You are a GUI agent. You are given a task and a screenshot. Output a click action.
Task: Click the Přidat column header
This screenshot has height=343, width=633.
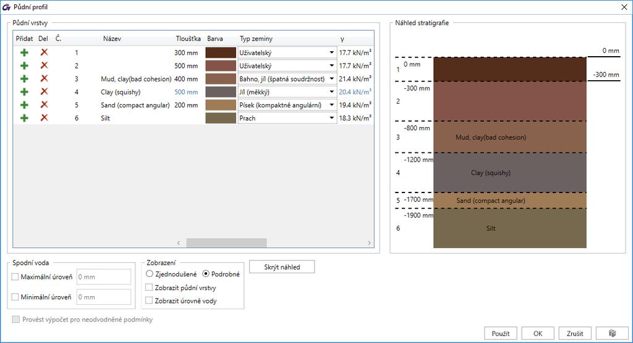[24, 39]
